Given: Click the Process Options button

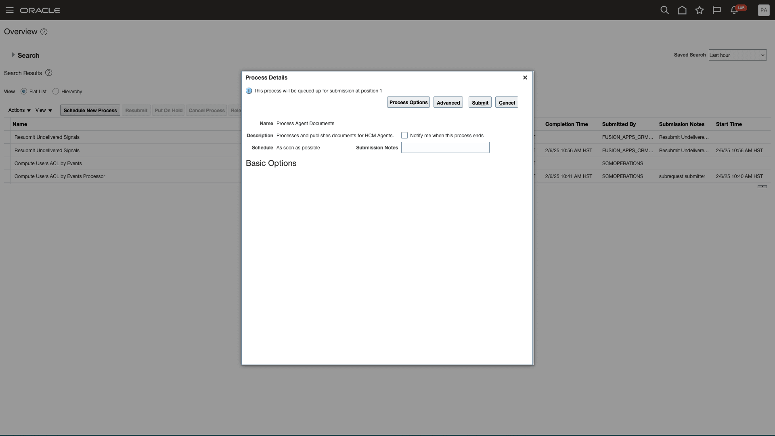Looking at the screenshot, I should pyautogui.click(x=408, y=103).
